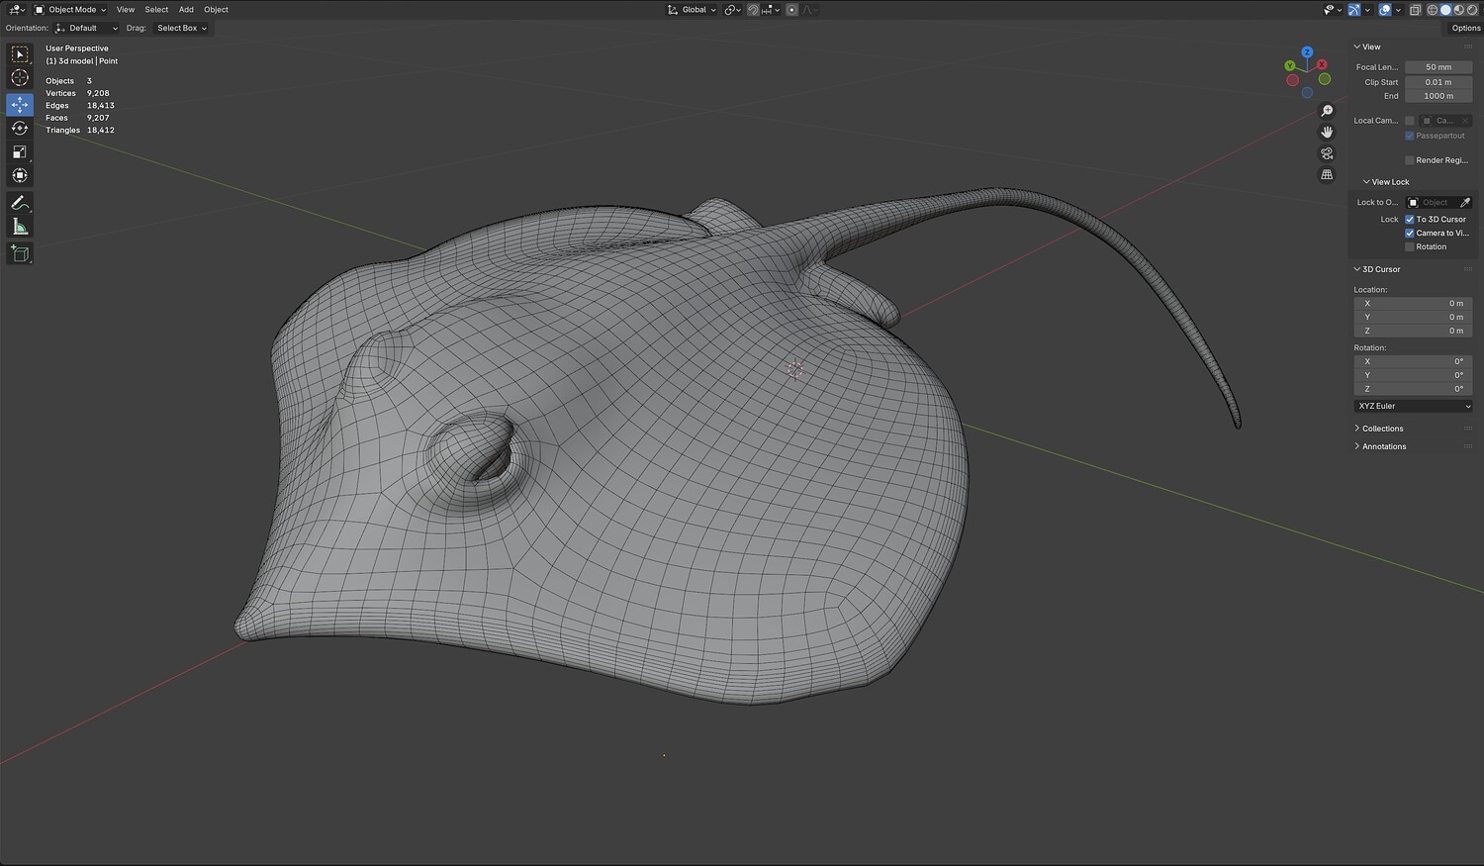Click the Focal Length 50 mm field
Screen dimensions: 1484x866
click(1438, 67)
